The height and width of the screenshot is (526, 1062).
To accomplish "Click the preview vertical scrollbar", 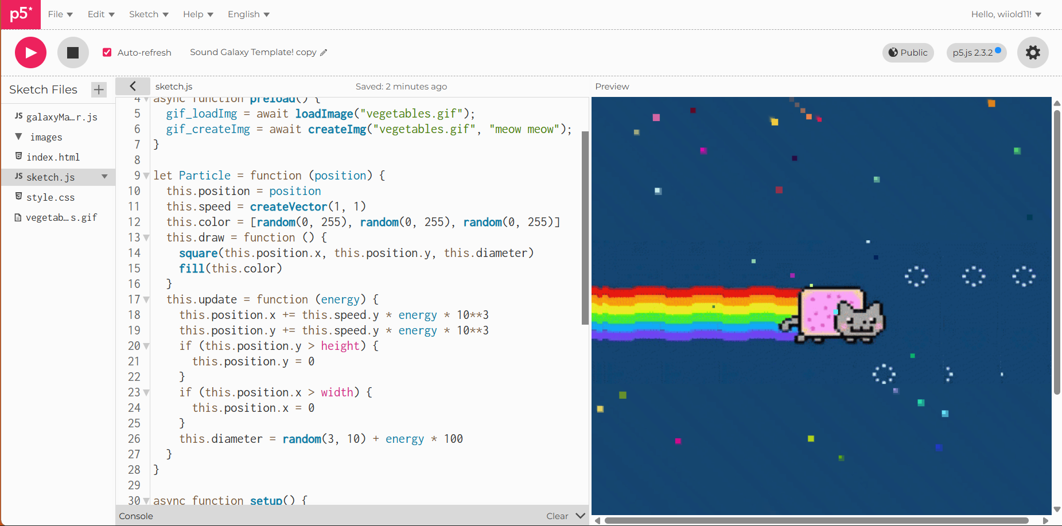I will click(1057, 252).
